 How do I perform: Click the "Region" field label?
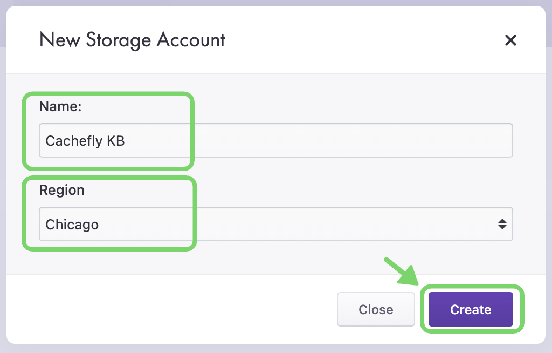coord(62,191)
